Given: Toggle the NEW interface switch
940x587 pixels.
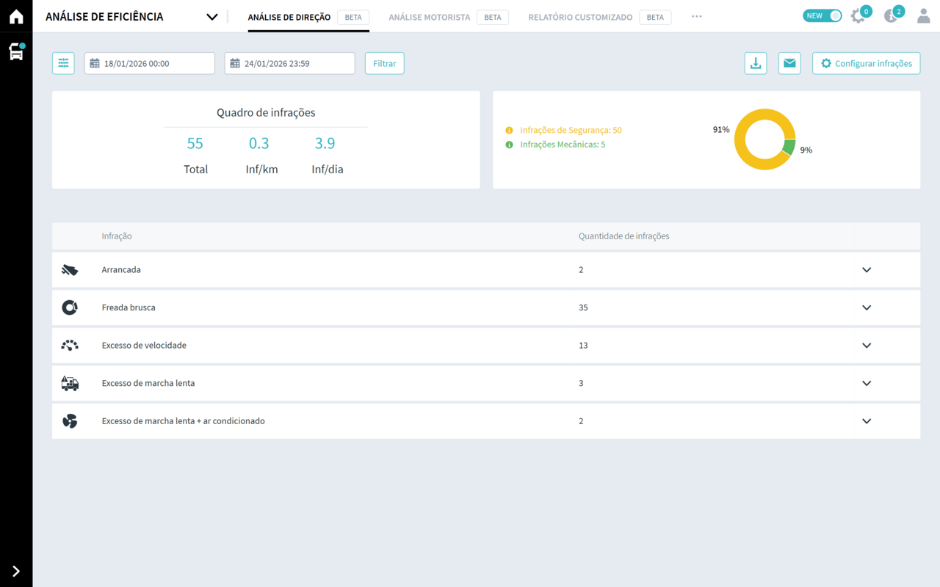Looking at the screenshot, I should coord(822,16).
